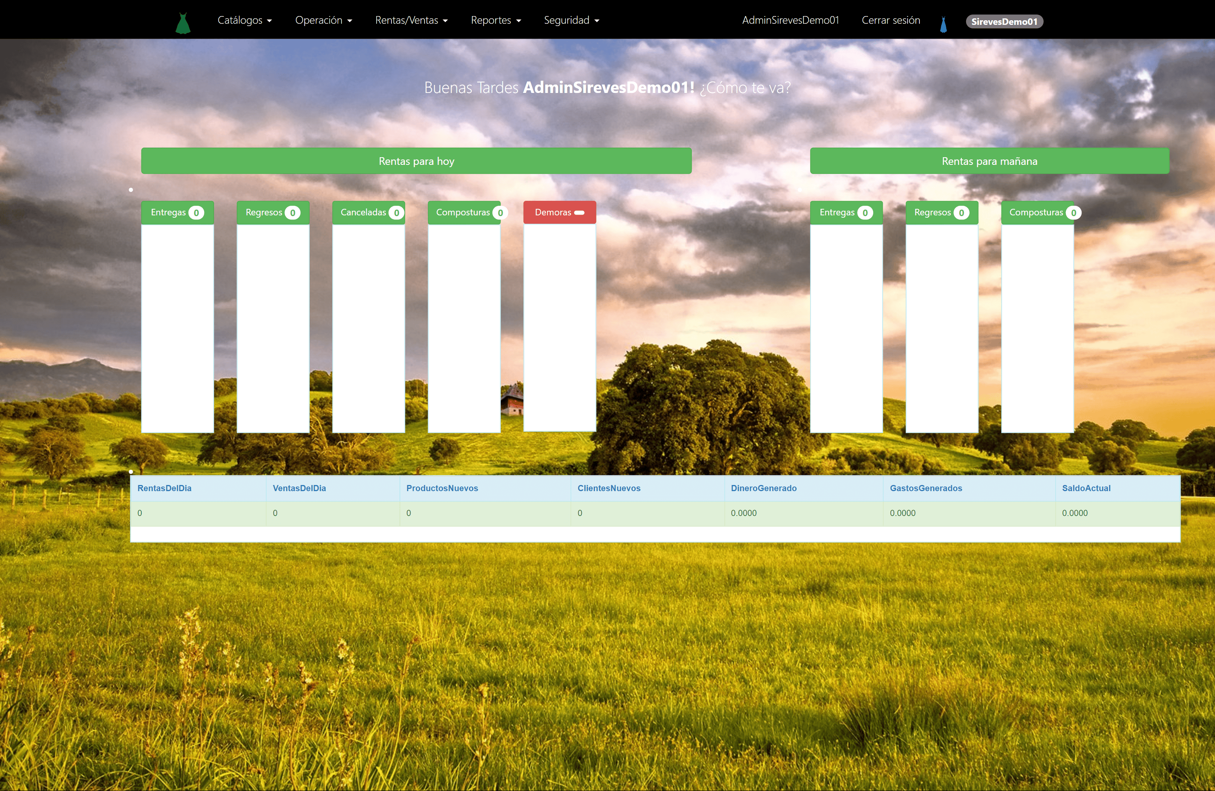Expand the Reportes menu
This screenshot has height=791, width=1215.
click(496, 20)
